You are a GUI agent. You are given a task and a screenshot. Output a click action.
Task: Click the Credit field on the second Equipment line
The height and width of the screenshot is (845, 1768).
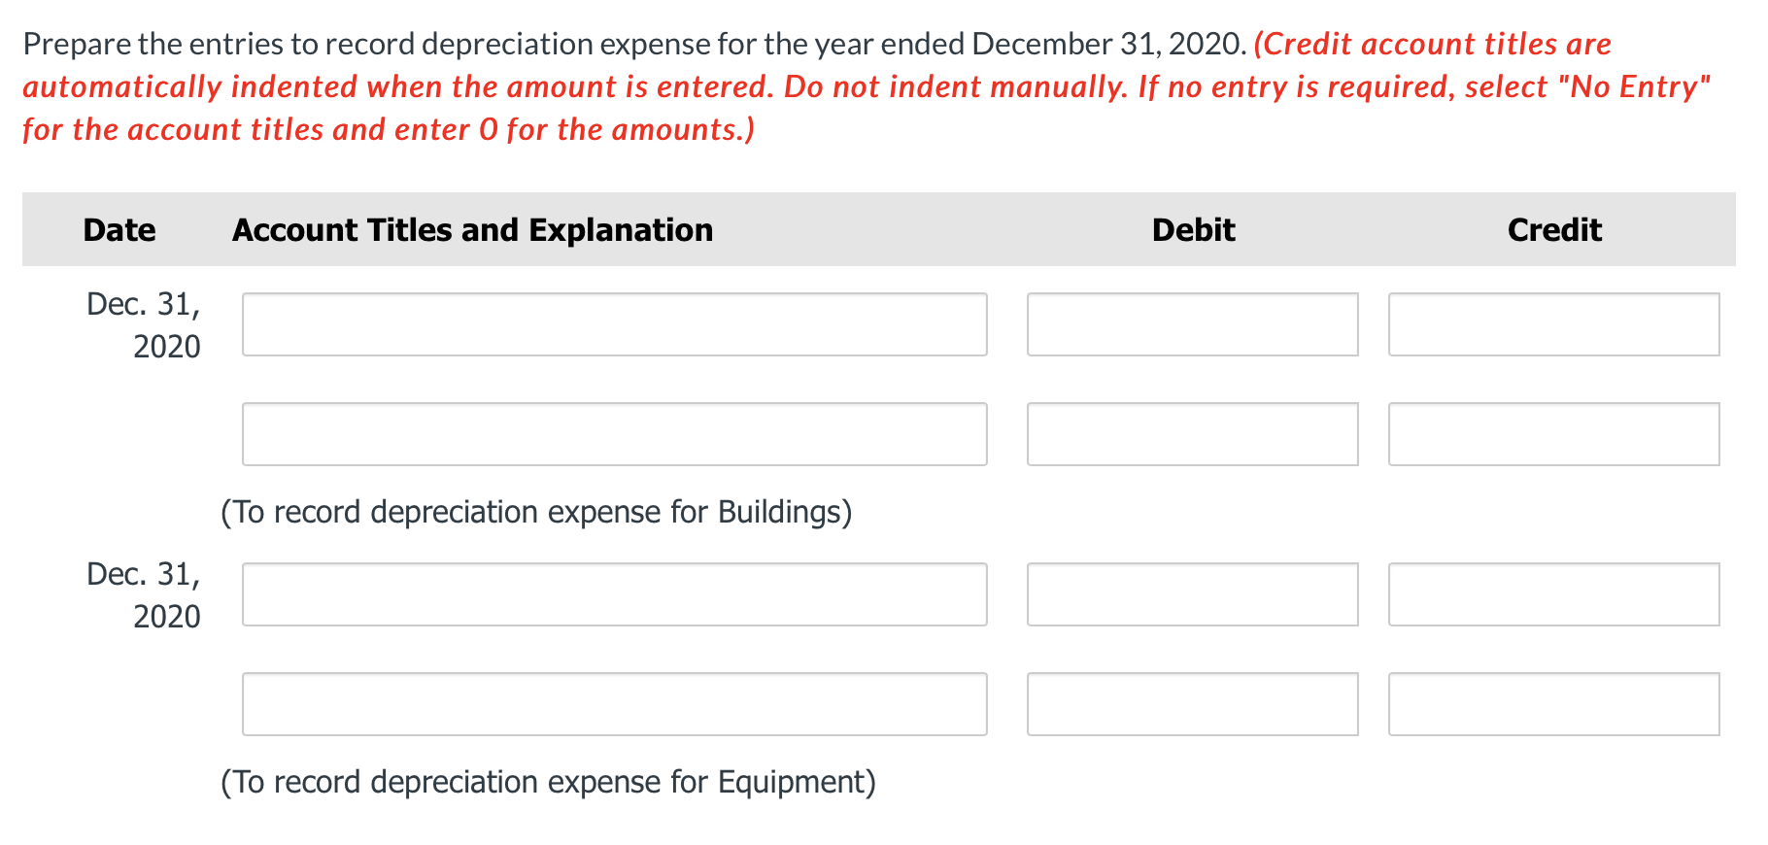point(1553,704)
